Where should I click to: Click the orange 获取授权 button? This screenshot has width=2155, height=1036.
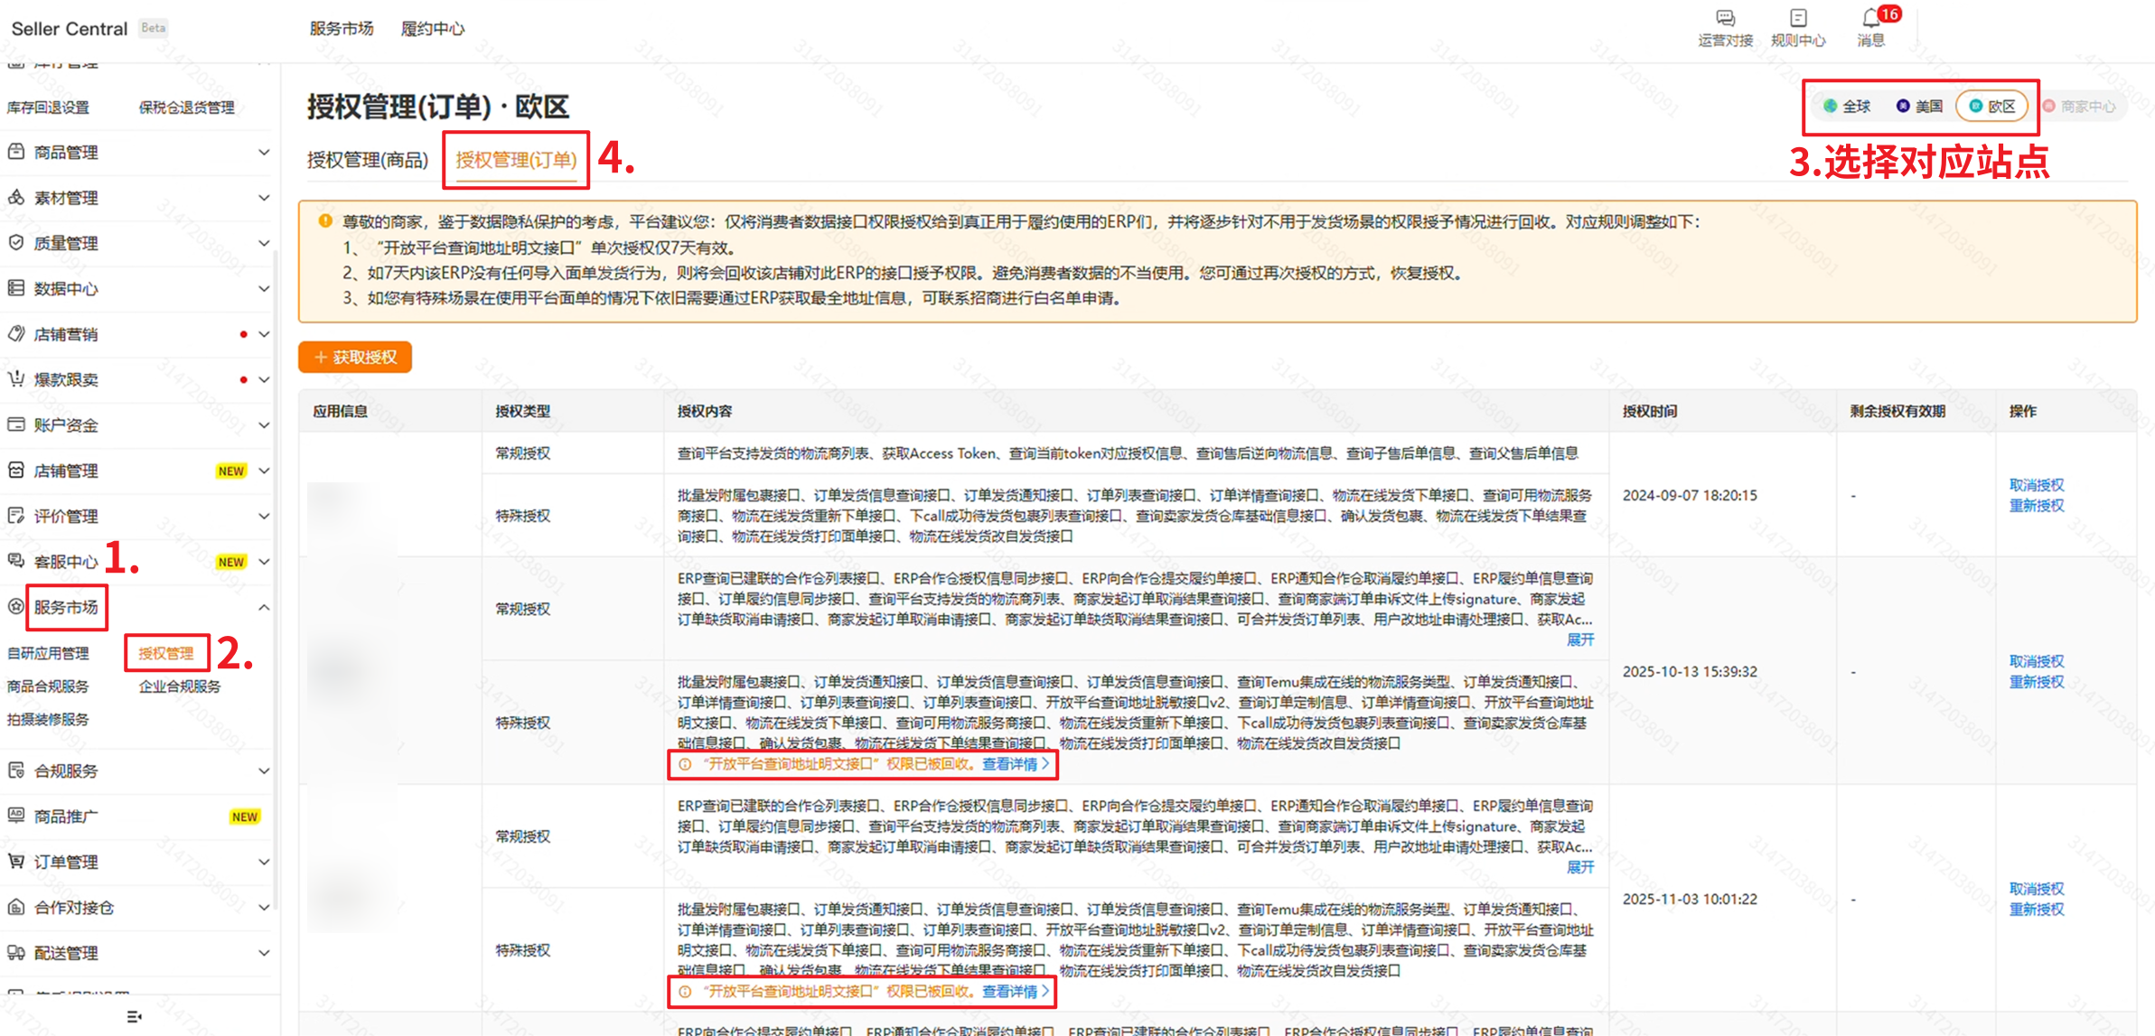click(x=355, y=358)
